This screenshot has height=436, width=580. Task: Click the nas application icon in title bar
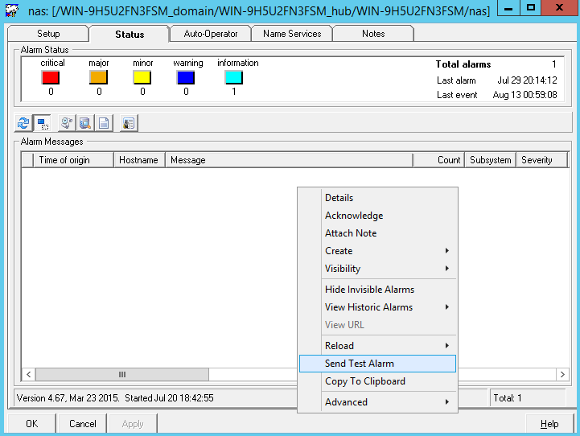point(11,12)
